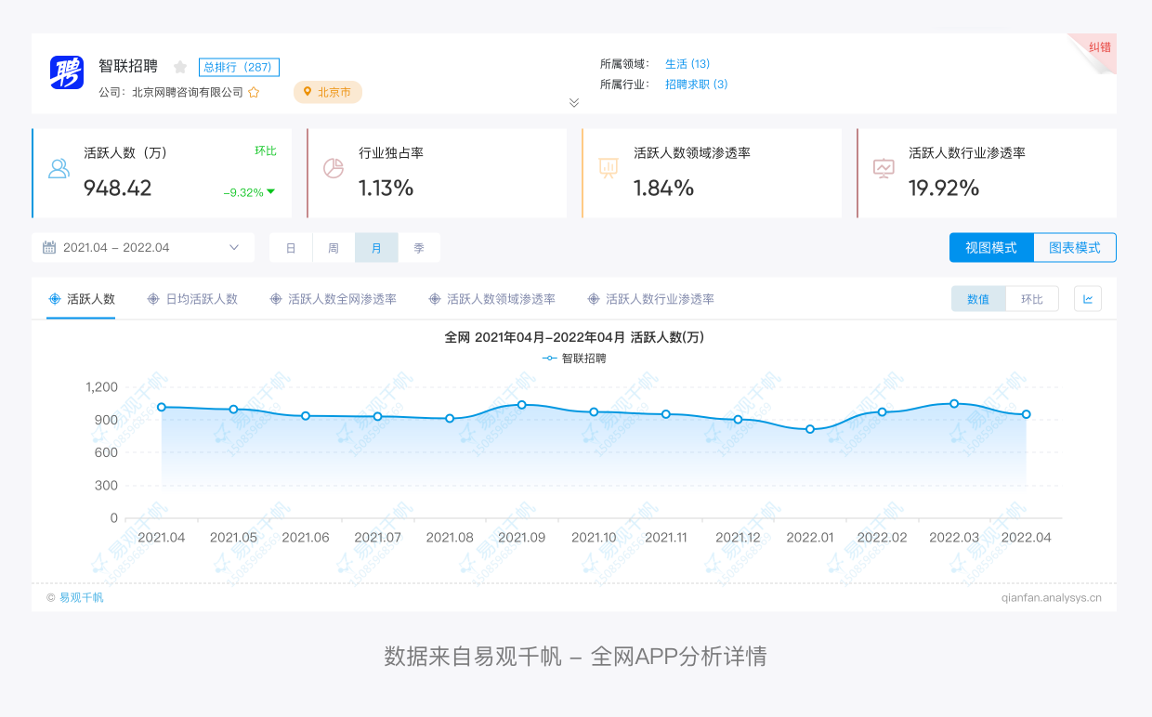Toggle the 智联招聘 legend series

click(x=575, y=358)
